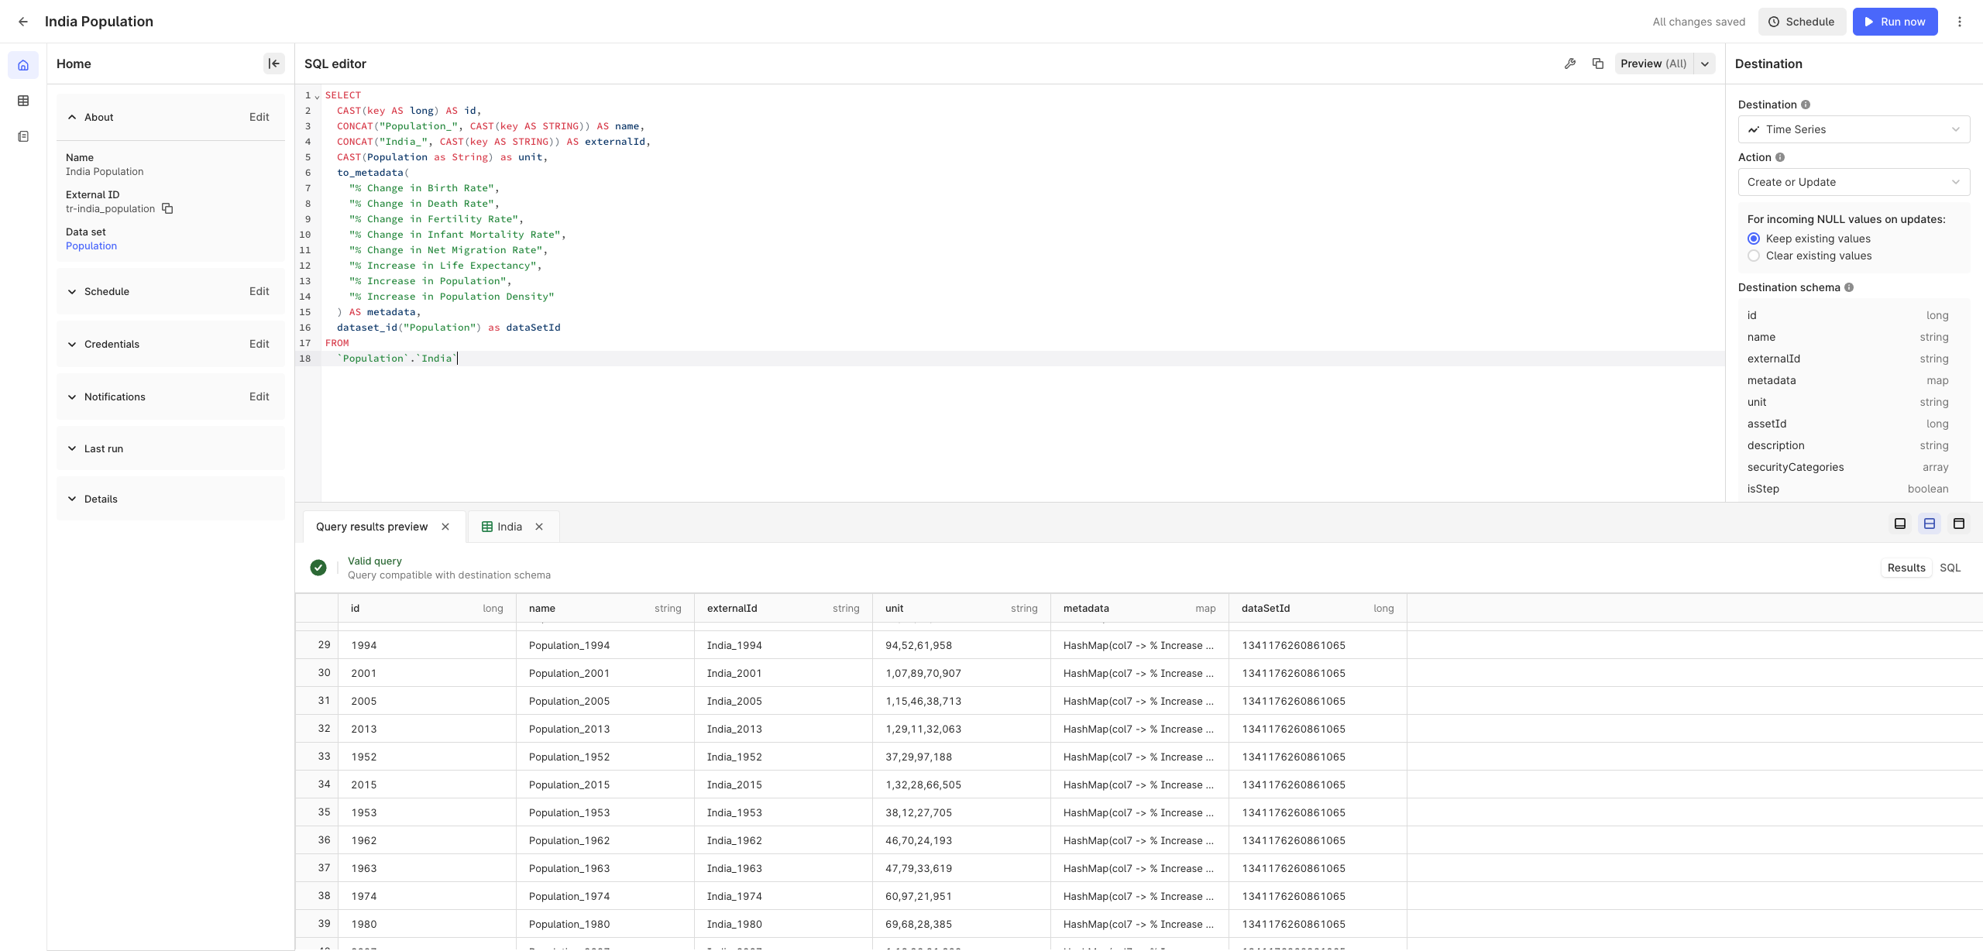Copy the External ID tr-india_population
Image resolution: width=1983 pixels, height=951 pixels.
pos(167,208)
